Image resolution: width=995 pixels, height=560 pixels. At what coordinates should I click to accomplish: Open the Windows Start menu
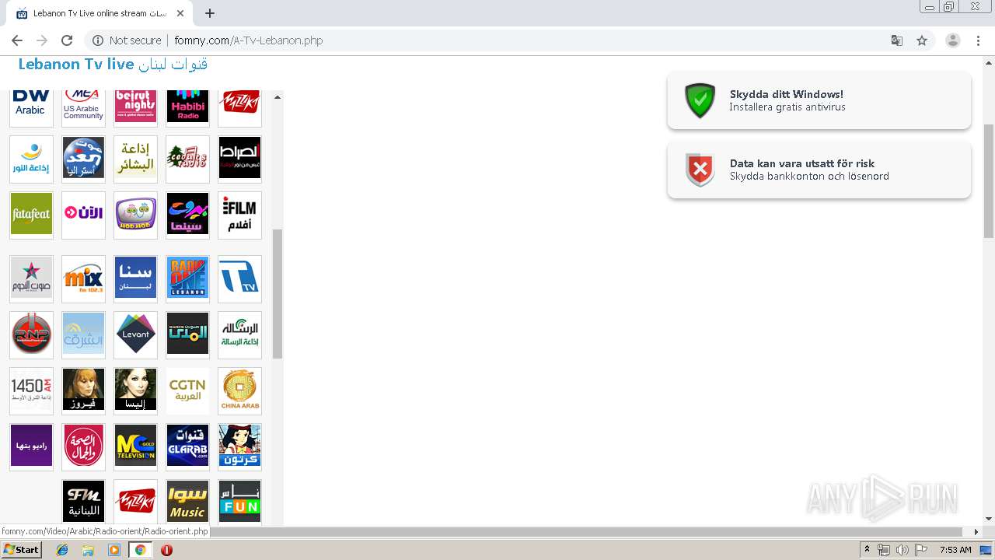(21, 550)
